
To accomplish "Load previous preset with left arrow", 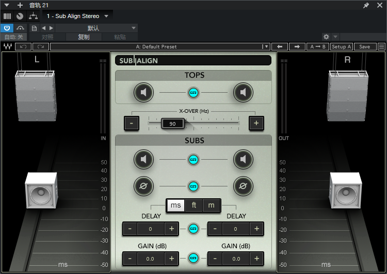I will coord(280,46).
